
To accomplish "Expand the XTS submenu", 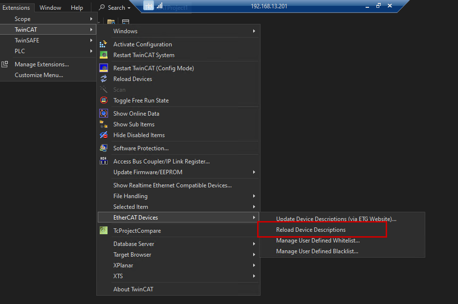I will point(178,276).
